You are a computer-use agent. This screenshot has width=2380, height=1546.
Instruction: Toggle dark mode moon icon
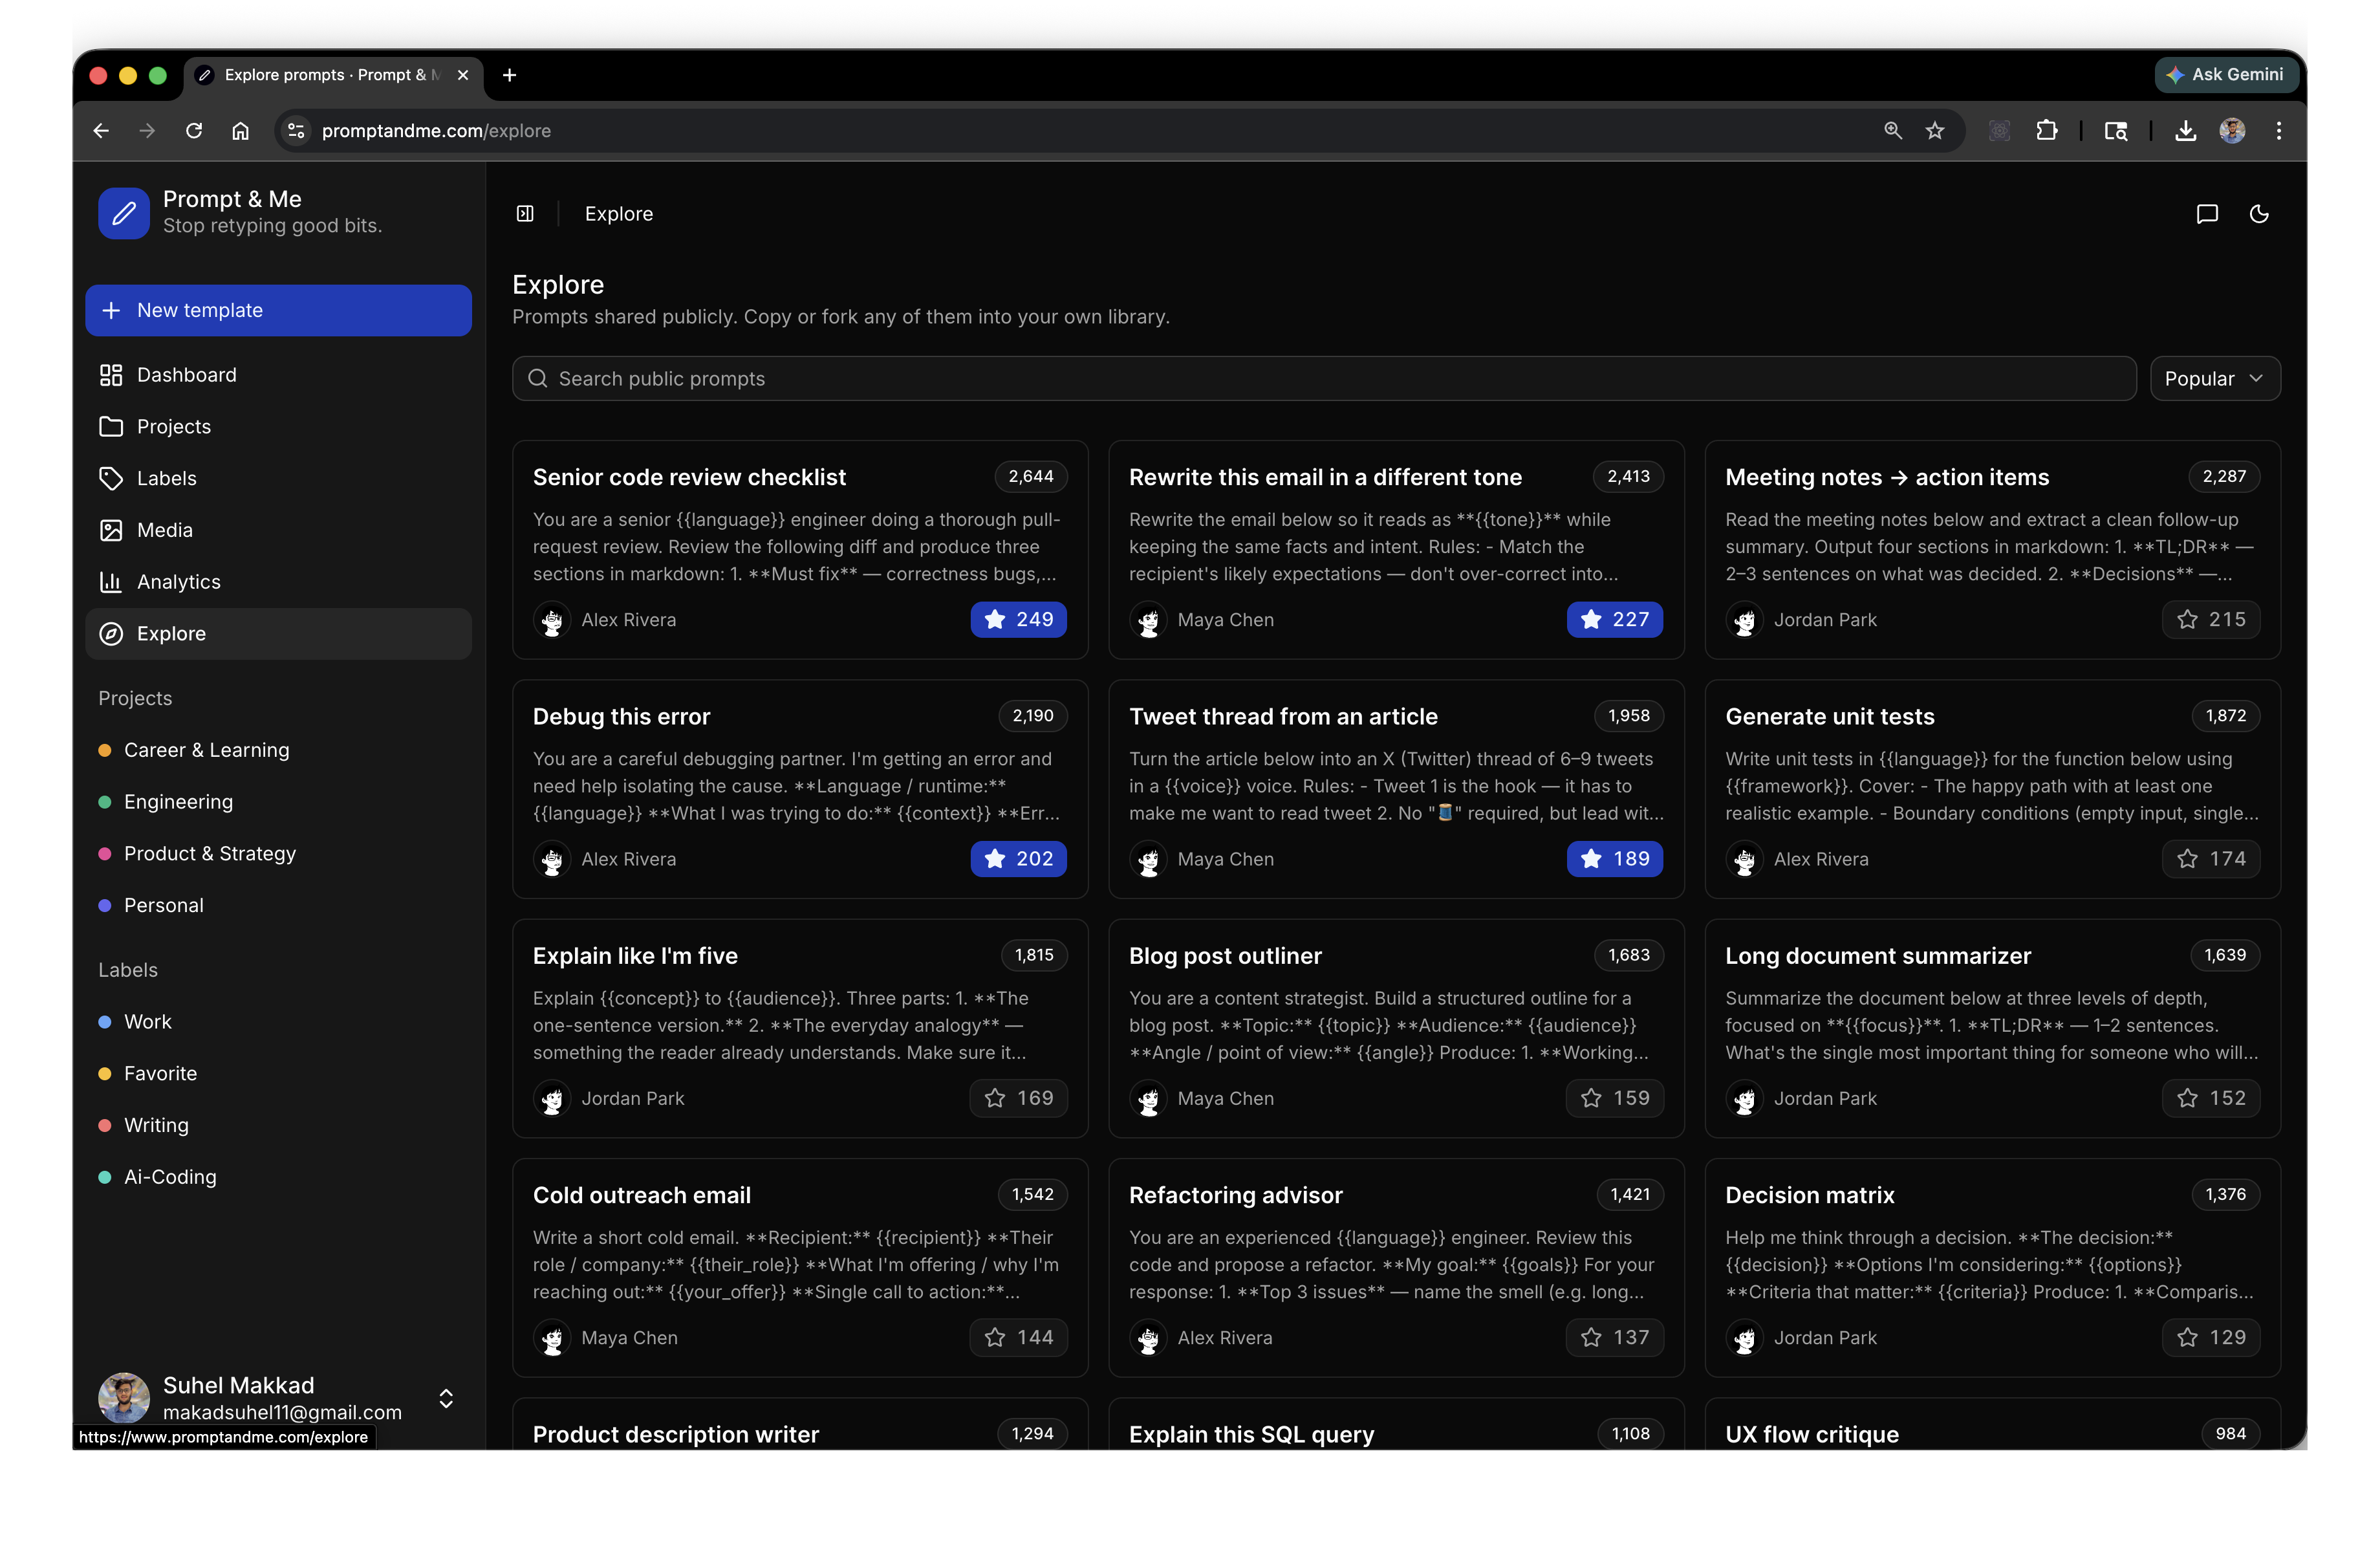point(2259,213)
